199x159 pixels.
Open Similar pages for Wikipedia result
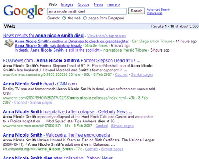click(x=112, y=149)
